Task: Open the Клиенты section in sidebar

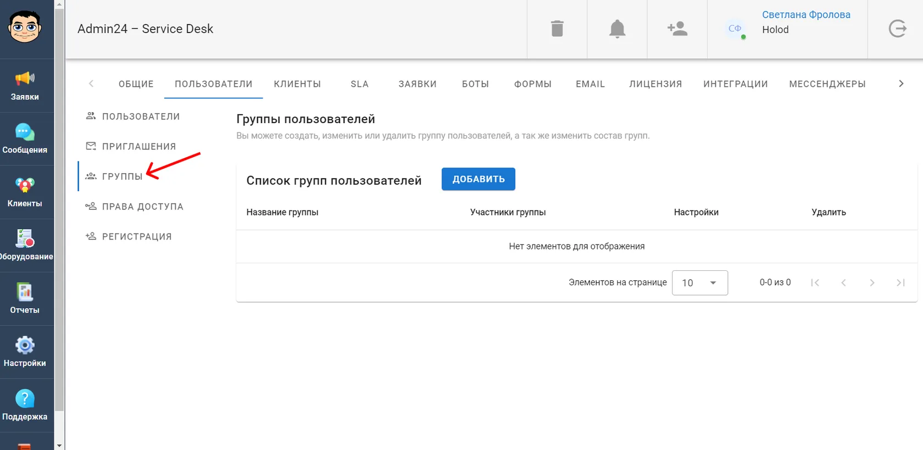Action: (25, 192)
